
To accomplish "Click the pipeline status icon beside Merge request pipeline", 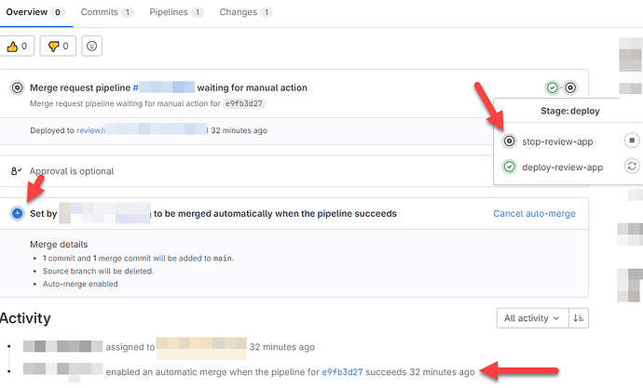I will click(17, 87).
